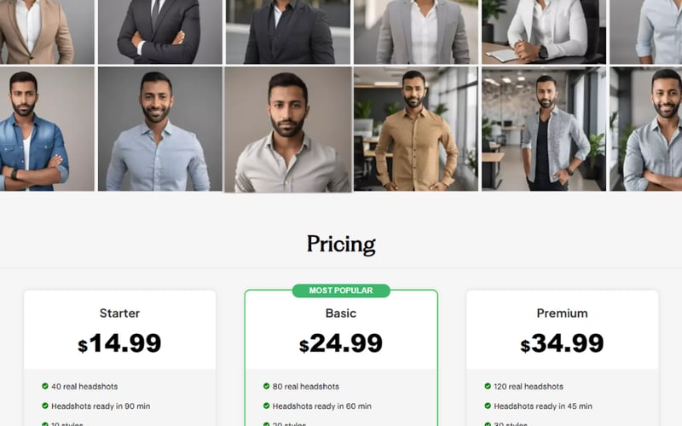Click green check beside Headshots ready in 45 min
The image size is (682, 426).
point(488,406)
